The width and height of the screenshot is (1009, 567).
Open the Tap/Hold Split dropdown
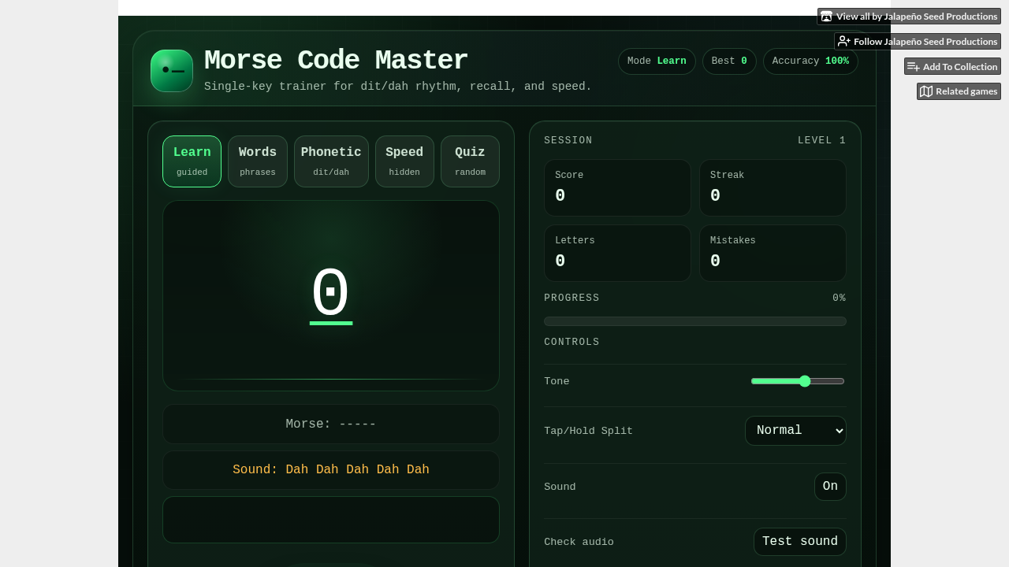point(795,431)
